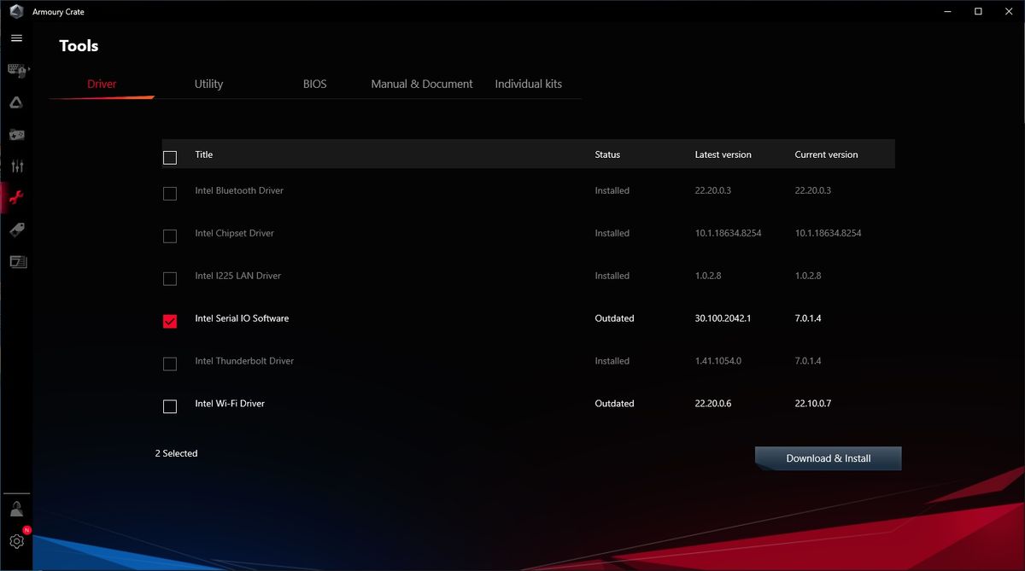
Task: Open the Scenario Profiles sliders icon
Action: [x=16, y=166]
